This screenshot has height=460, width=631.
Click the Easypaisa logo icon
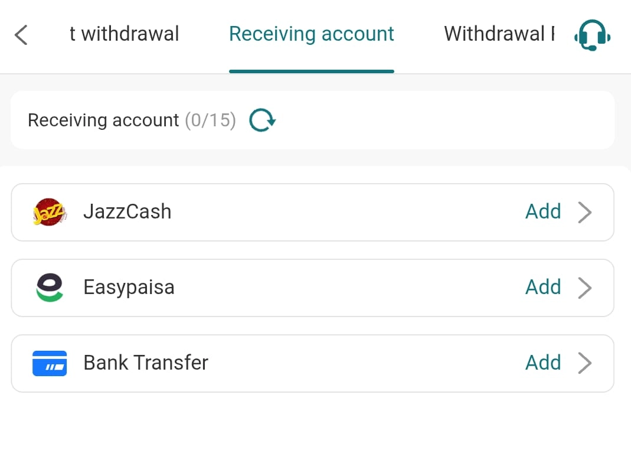[x=49, y=288]
